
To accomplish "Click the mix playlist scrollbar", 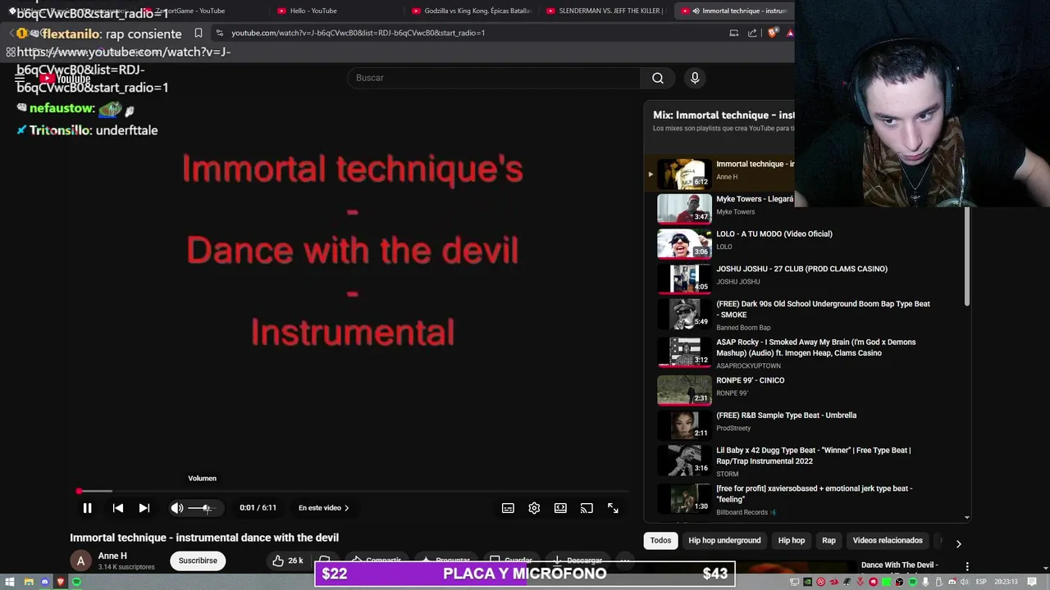I will coord(967,258).
